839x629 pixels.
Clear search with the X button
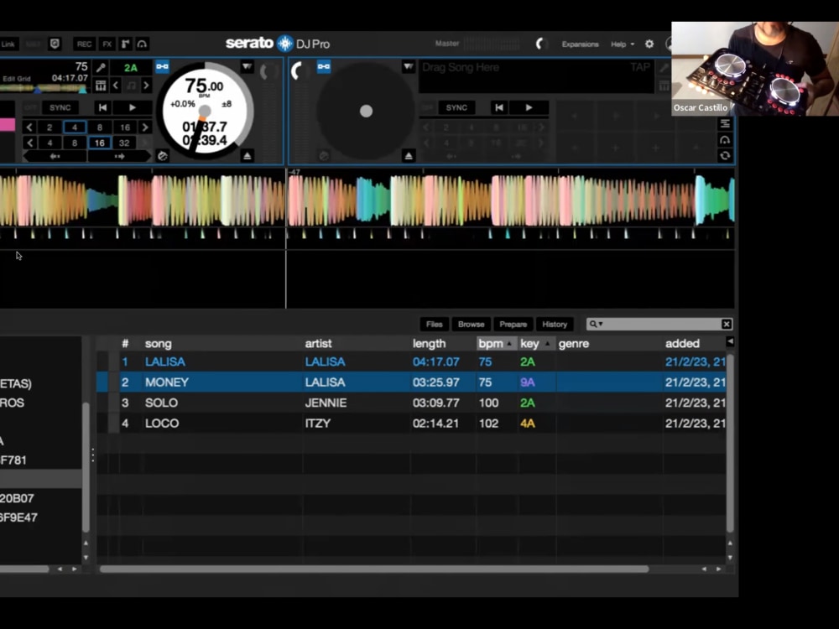727,324
